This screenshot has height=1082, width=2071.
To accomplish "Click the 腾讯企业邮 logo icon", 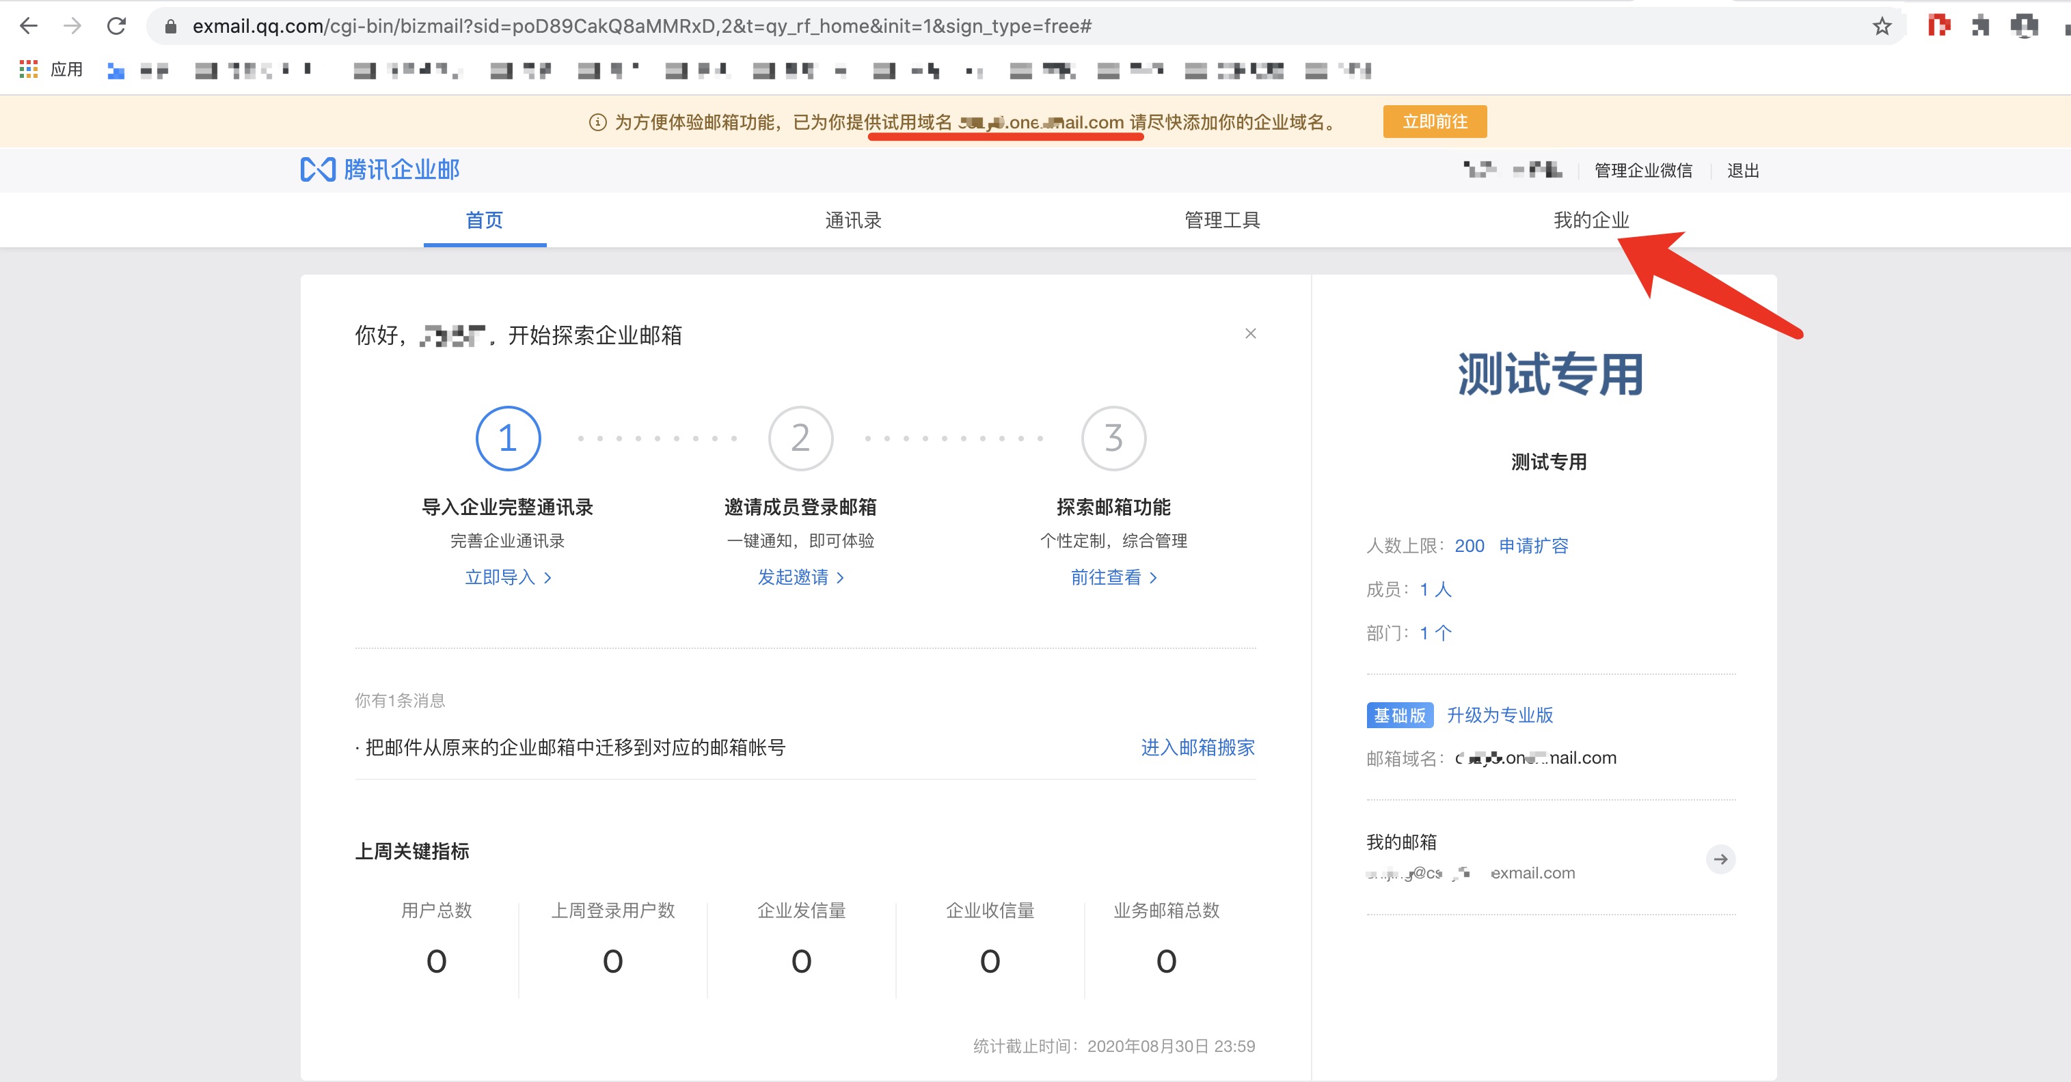I will [x=319, y=169].
